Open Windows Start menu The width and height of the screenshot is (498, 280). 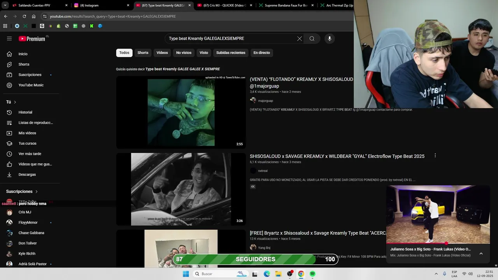pos(186,274)
